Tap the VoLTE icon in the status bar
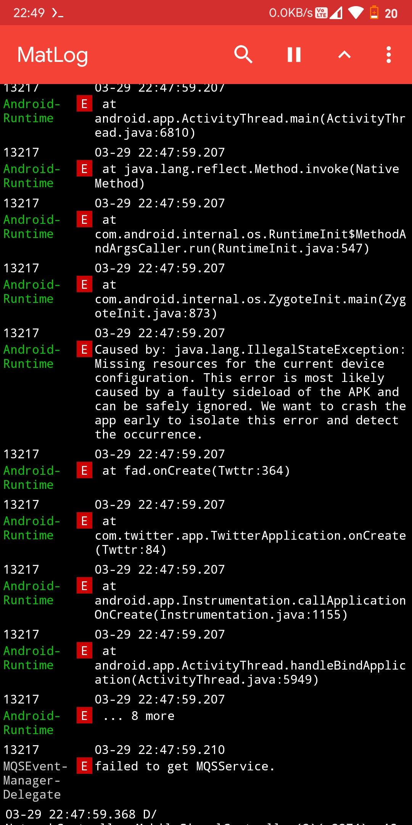412x825 pixels. pos(322,12)
